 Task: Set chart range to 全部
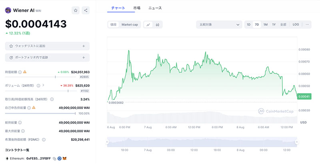tap(283, 24)
